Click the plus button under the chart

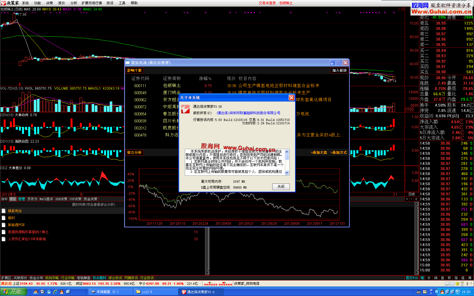click(x=407, y=199)
